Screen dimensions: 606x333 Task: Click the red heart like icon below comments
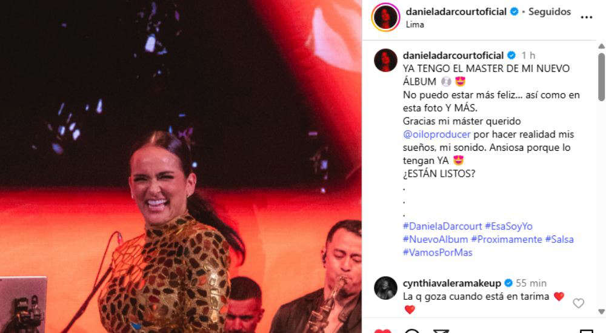pos(382,331)
